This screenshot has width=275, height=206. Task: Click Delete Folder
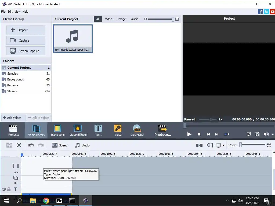pyautogui.click(x=38, y=118)
